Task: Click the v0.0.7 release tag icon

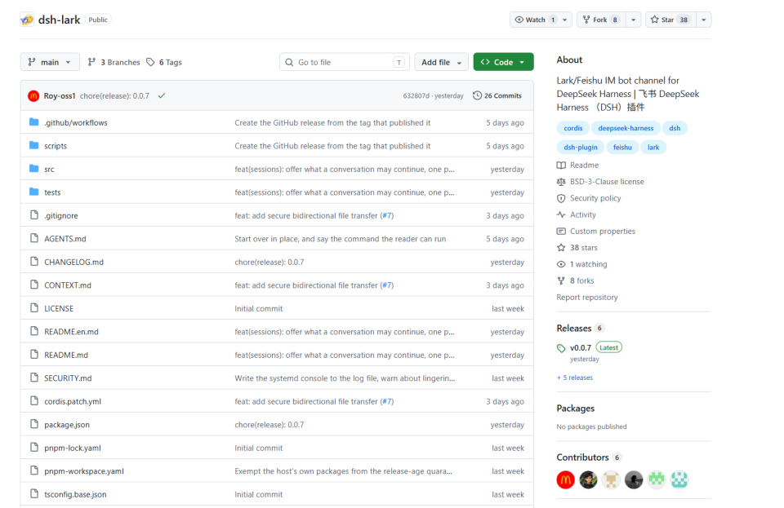Action: (561, 348)
